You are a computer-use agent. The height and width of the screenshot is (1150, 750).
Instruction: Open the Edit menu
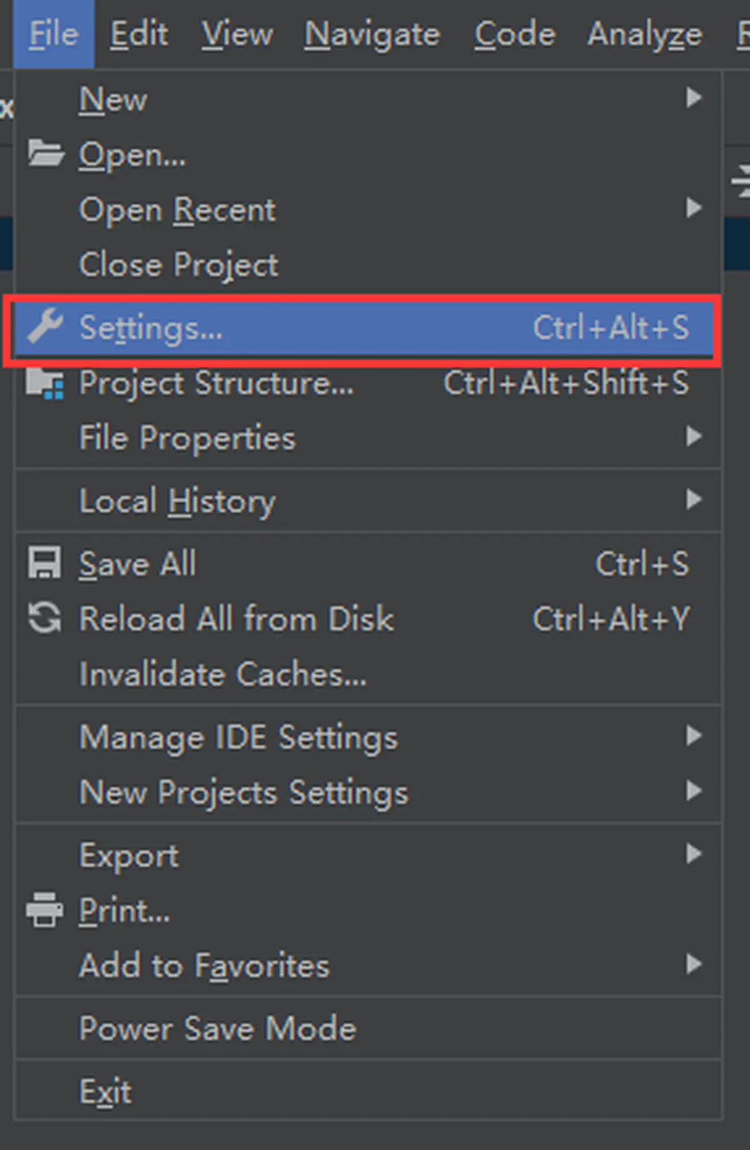pos(139,34)
